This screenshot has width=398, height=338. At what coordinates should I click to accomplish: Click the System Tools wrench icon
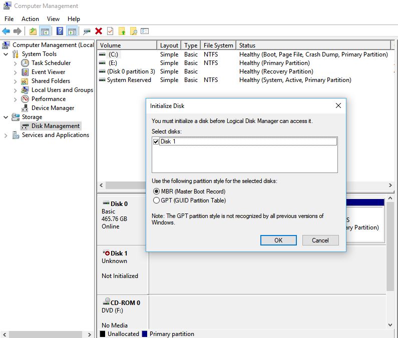(16, 54)
